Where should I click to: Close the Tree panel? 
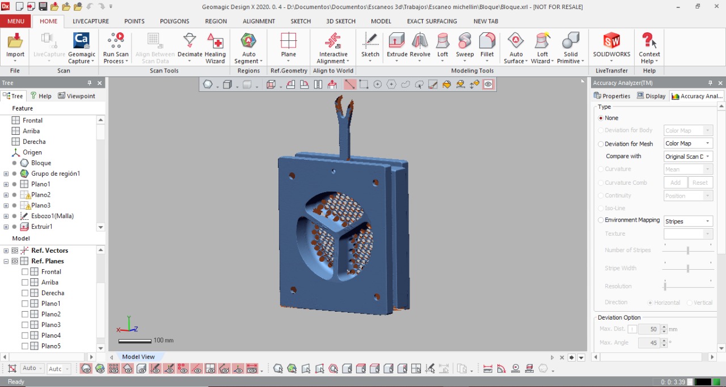coord(100,83)
